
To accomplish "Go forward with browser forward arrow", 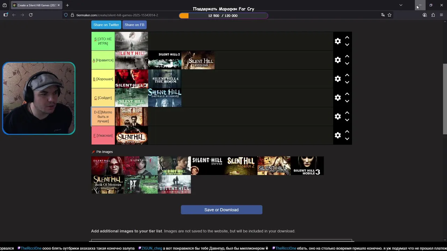I will tap(22, 15).
